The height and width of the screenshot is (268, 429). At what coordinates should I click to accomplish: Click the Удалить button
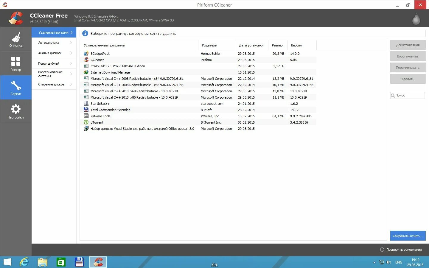pyautogui.click(x=408, y=79)
